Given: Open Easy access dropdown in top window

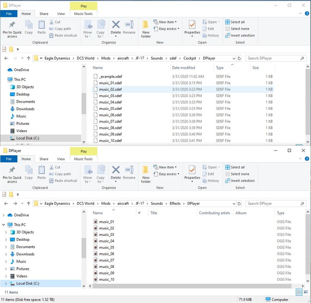Looking at the screenshot, I should [167, 29].
